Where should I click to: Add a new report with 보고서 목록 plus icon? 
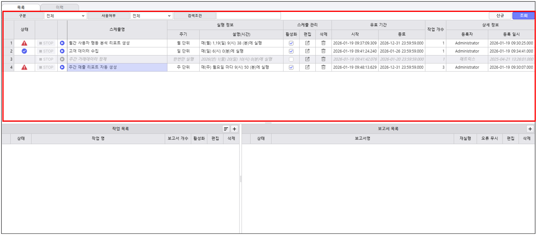pos(530,129)
